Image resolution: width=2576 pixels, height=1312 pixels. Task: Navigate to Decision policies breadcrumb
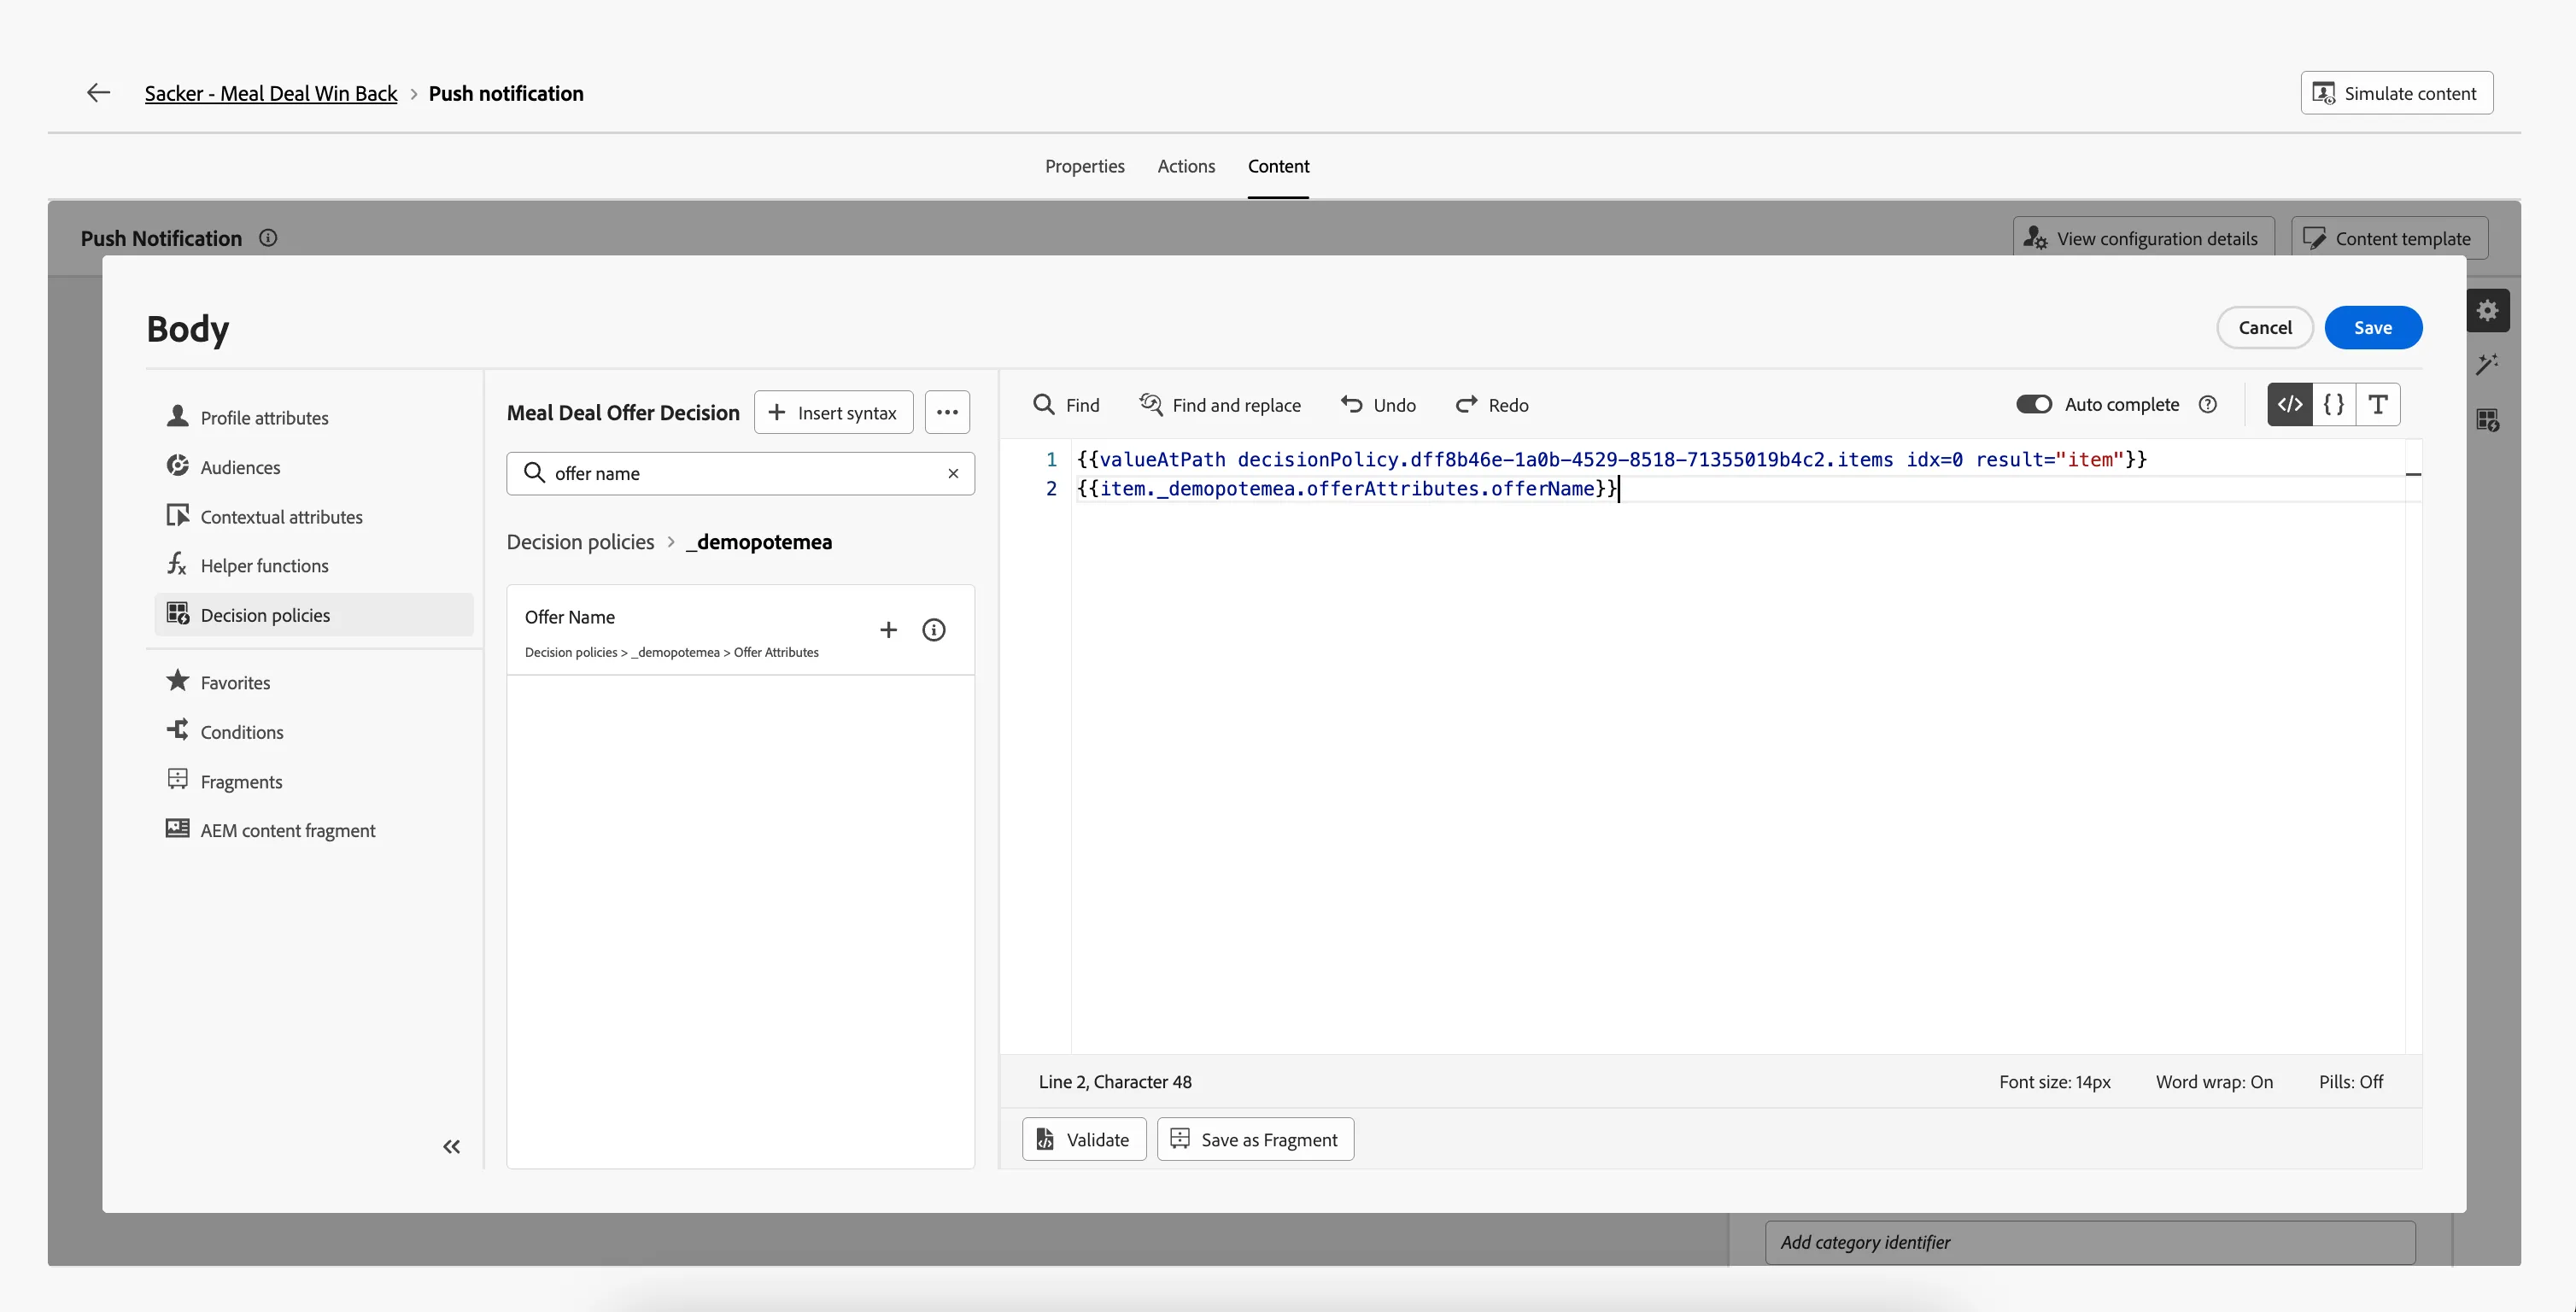coord(580,542)
